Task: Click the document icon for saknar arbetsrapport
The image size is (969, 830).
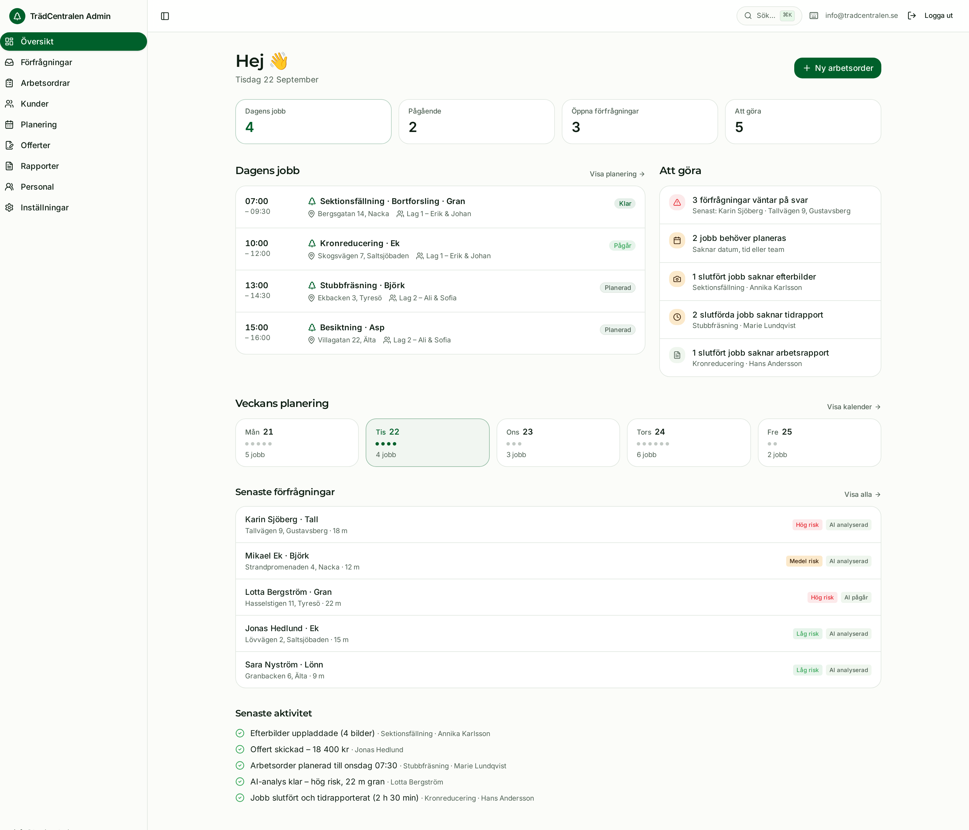Action: point(677,355)
